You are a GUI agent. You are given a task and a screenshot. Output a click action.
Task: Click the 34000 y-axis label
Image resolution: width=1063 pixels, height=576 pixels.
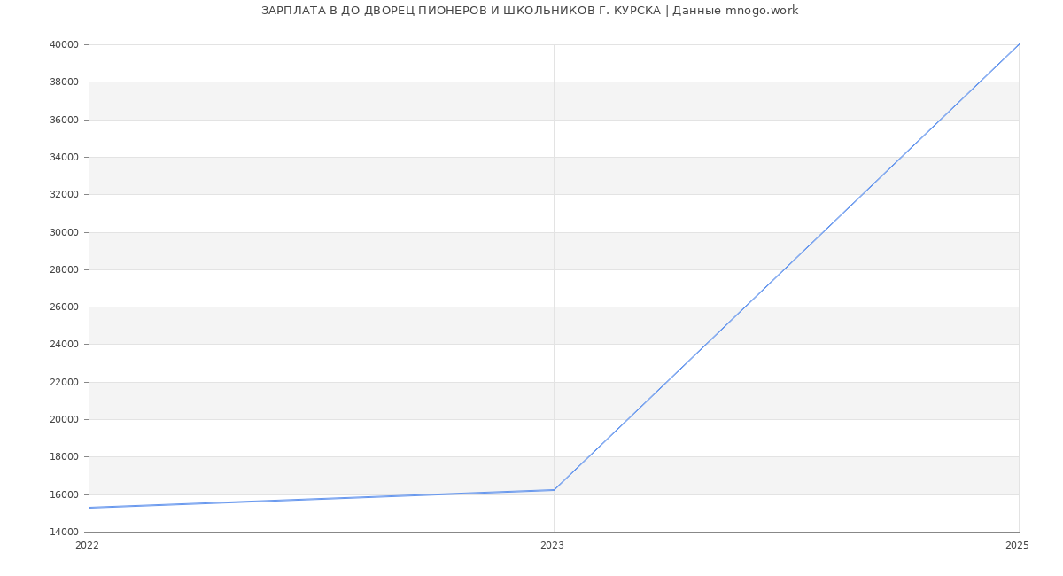(x=65, y=158)
